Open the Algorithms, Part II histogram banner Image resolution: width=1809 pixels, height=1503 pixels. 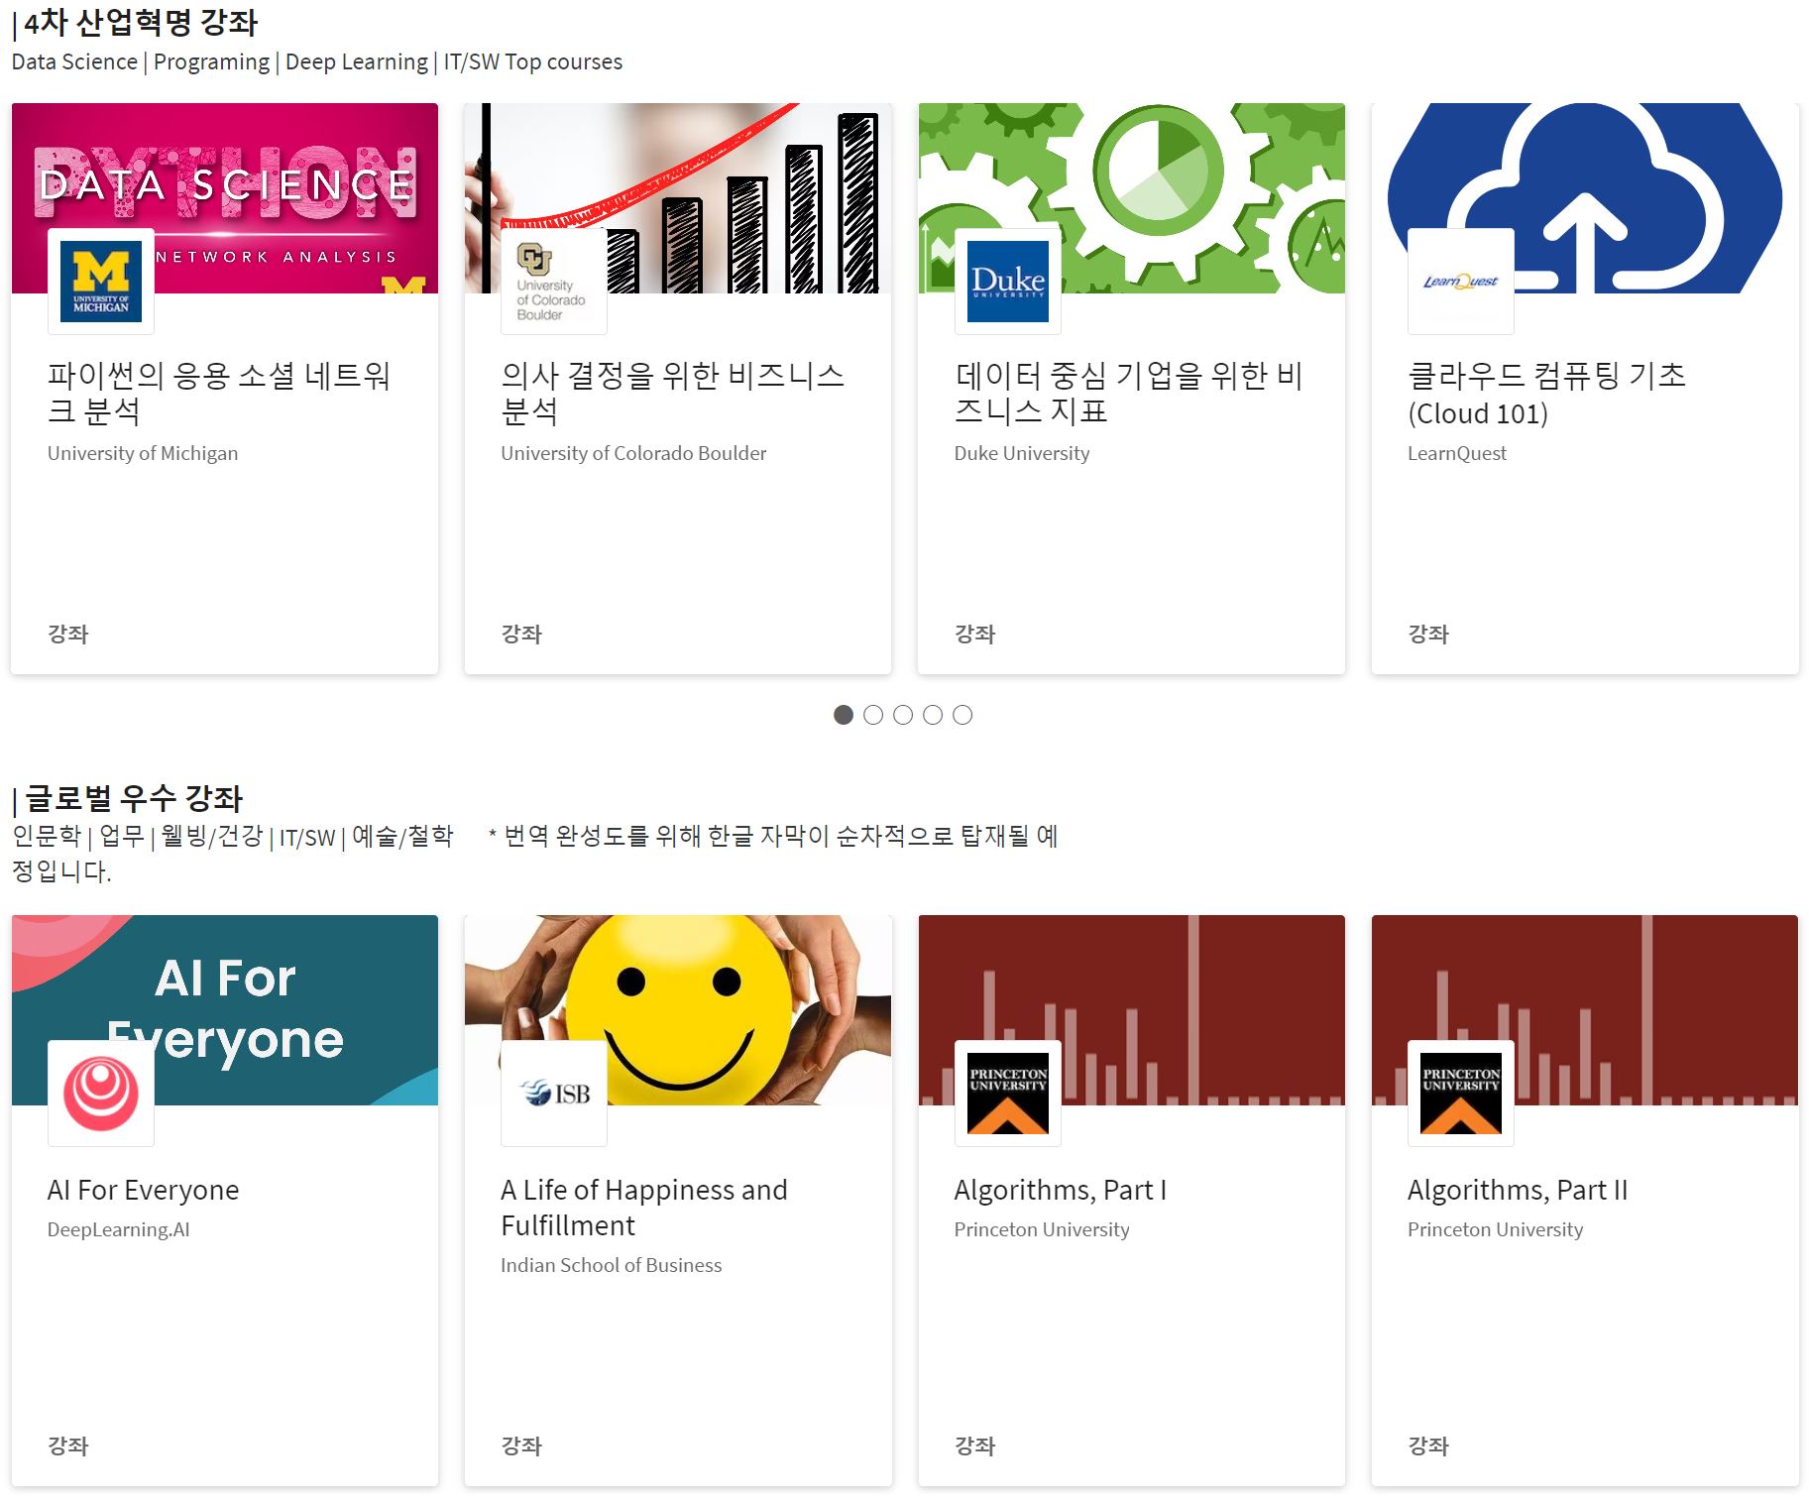pos(1585,1010)
